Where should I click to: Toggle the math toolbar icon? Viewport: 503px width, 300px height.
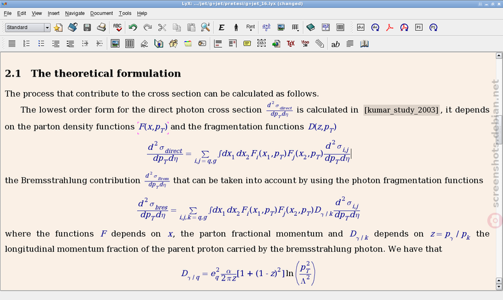(326, 28)
